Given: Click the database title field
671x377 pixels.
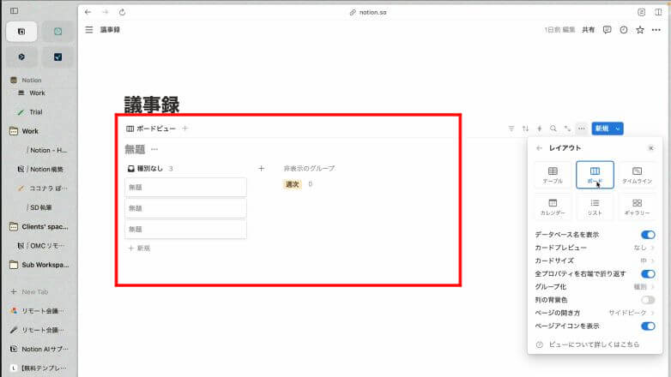Looking at the screenshot, I should click(135, 149).
